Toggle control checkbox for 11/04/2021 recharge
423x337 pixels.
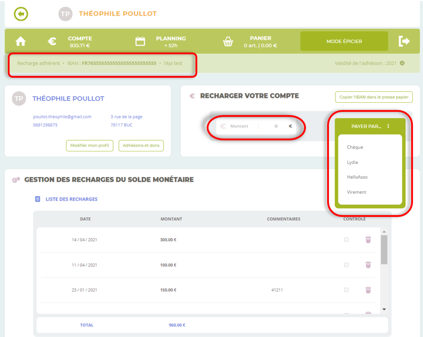(346, 265)
